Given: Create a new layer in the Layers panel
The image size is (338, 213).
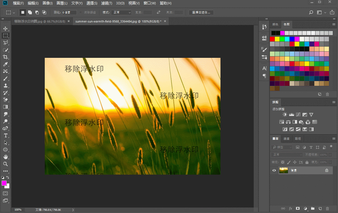Looking at the screenshot, I should pos(320,209).
